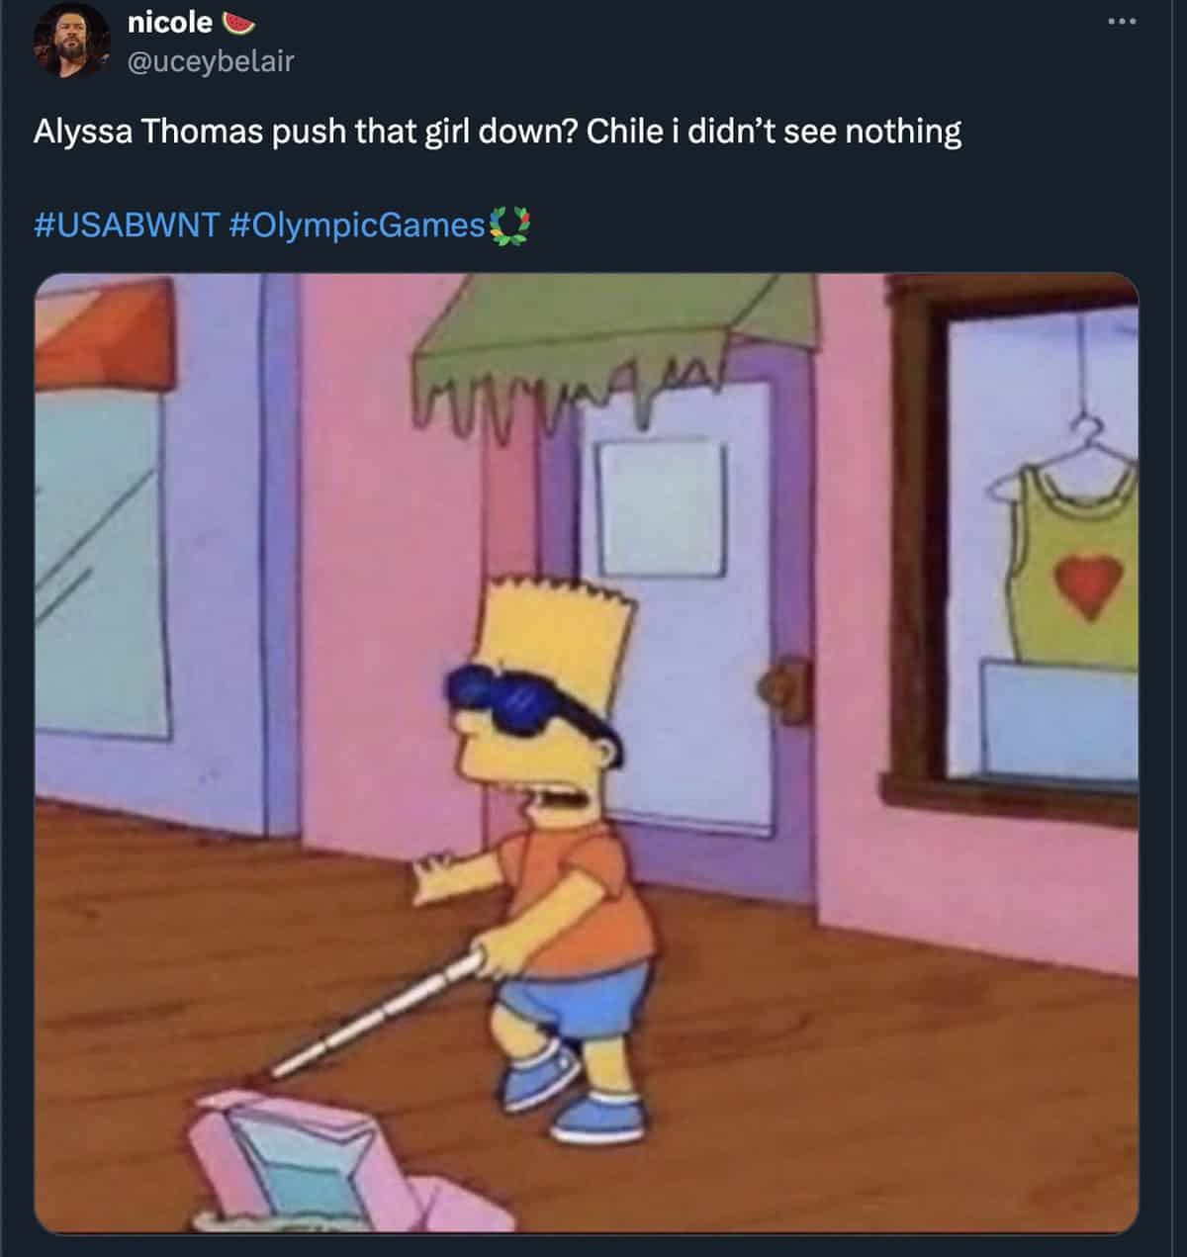This screenshot has height=1257, width=1187.
Task: Open the #OlympicGames hashtag
Action: click(359, 224)
